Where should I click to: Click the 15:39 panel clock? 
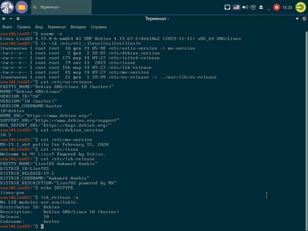(x=287, y=8)
